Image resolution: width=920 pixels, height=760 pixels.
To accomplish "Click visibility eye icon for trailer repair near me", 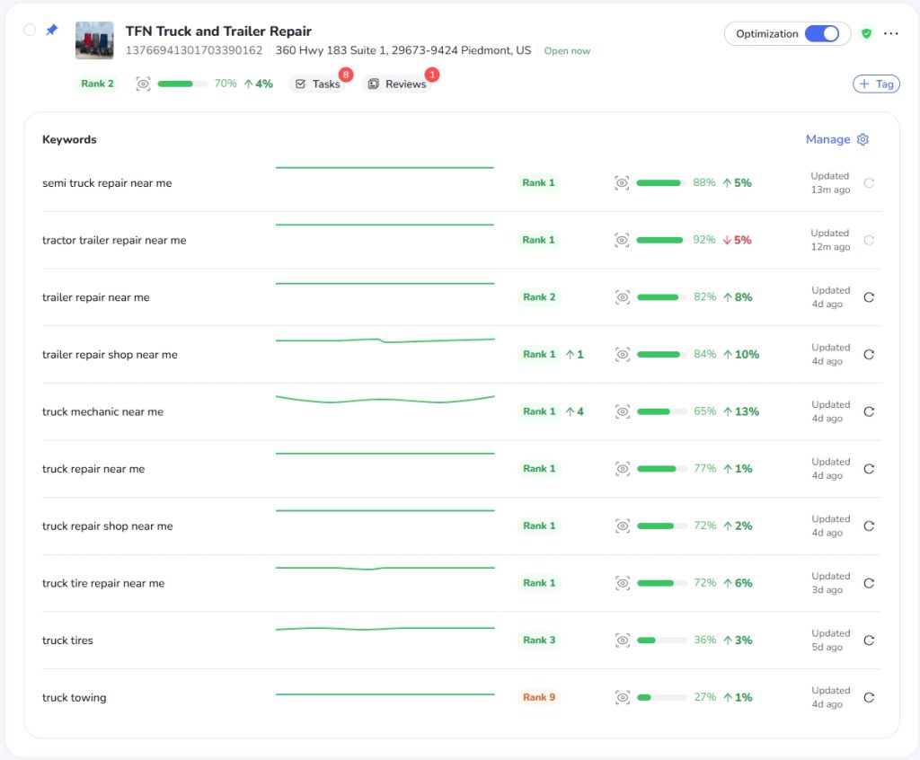I will coord(623,297).
